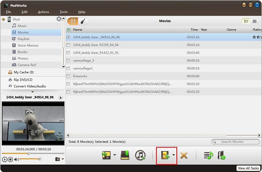262x172 pixels.
Task: Open the Tools menu
Action: coord(63,12)
